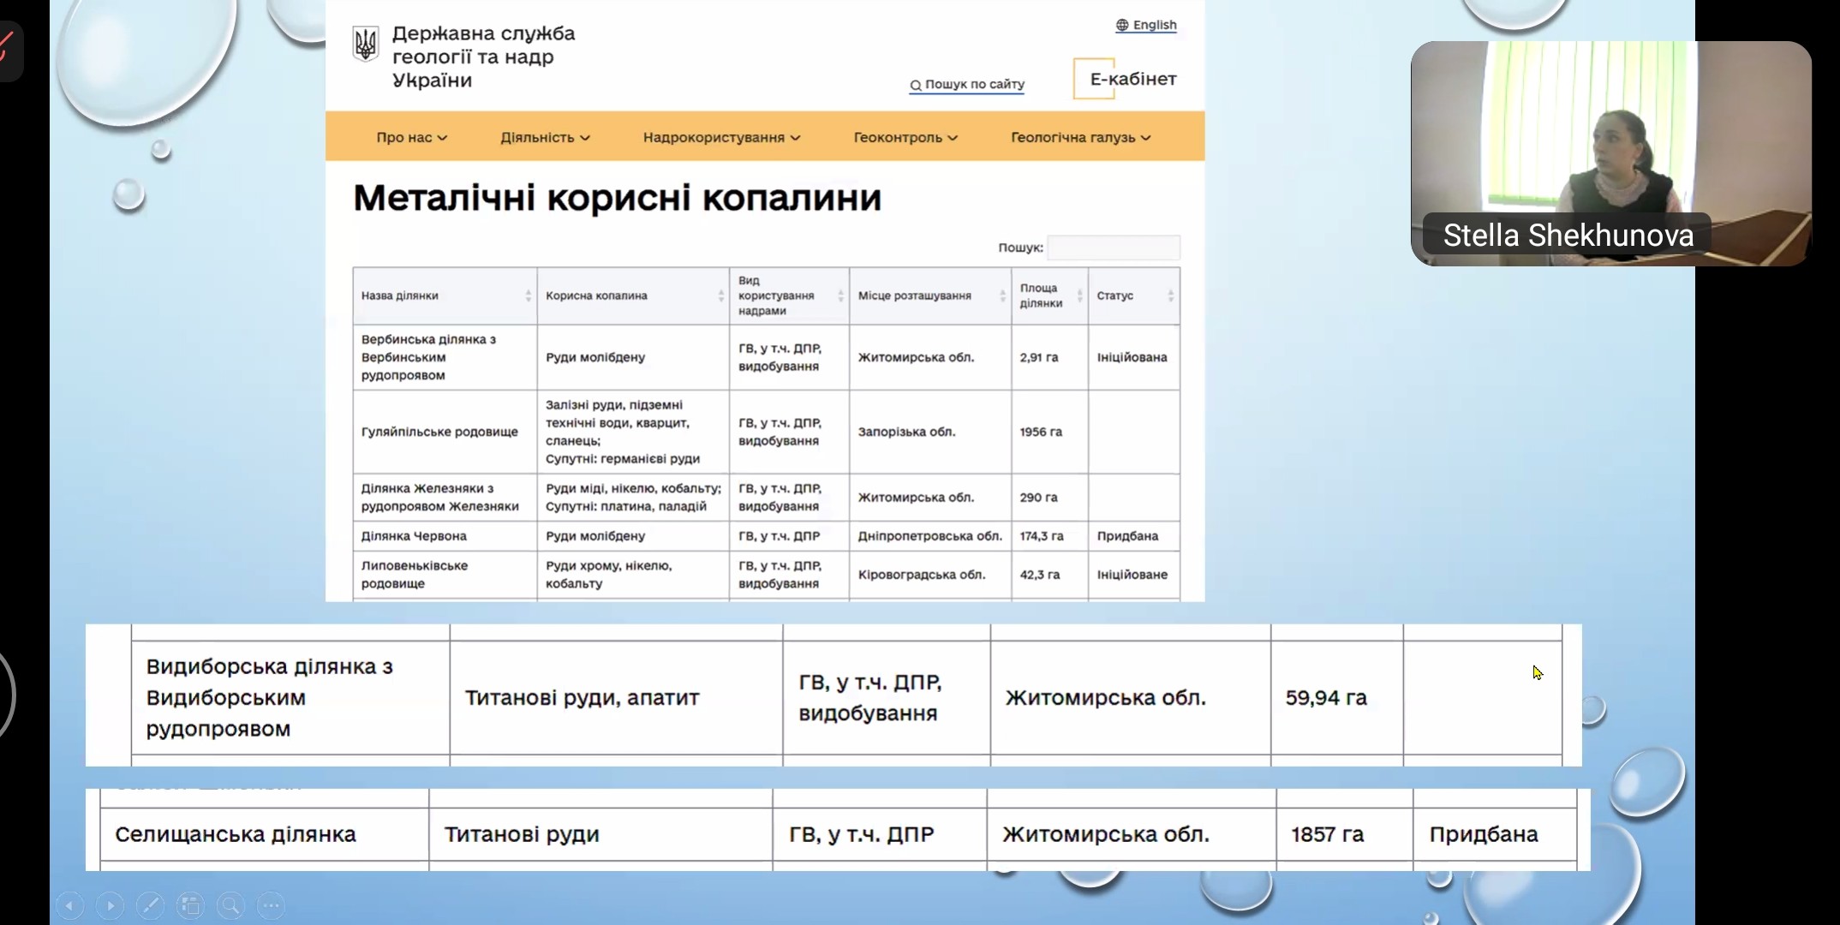Expand the Про нас menu
1840x925 pixels.
click(x=411, y=137)
